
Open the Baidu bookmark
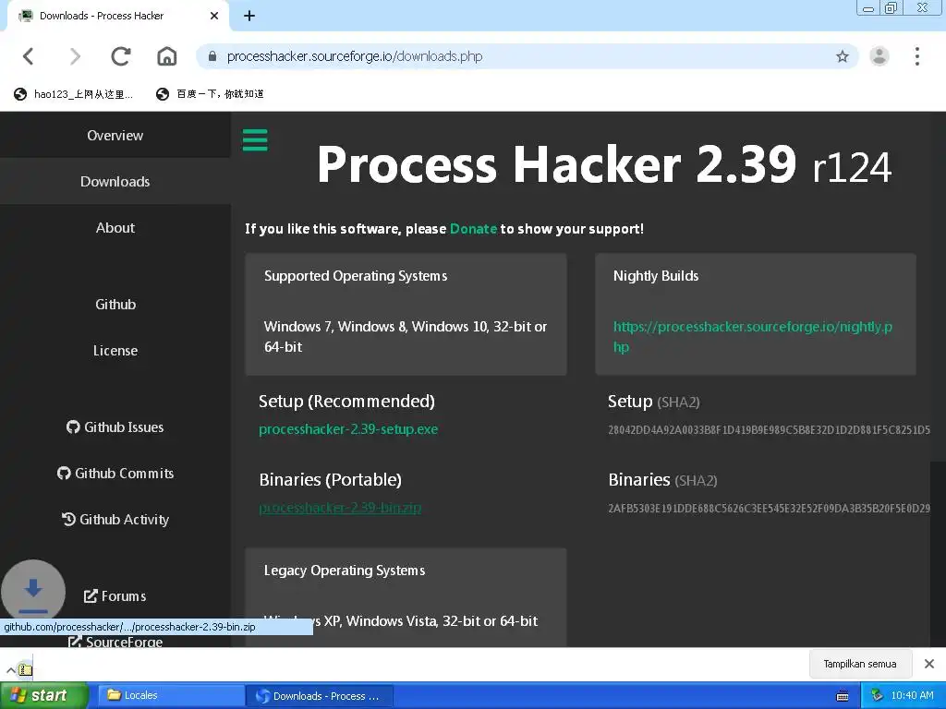210,94
